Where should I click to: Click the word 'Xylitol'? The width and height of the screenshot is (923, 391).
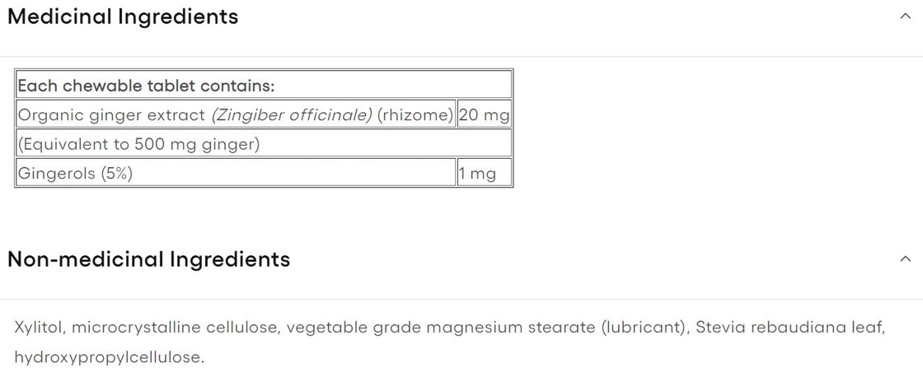click(x=38, y=328)
